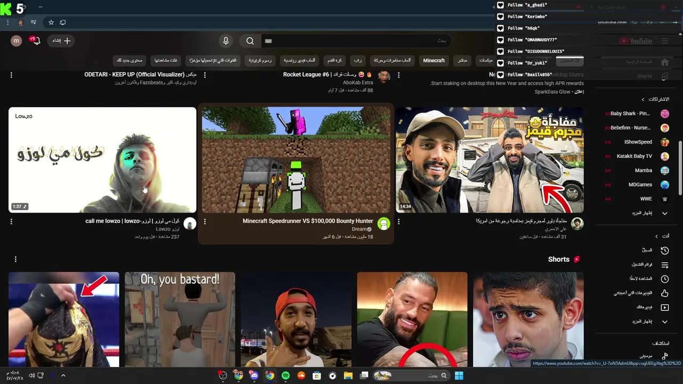Viewport: 683px width, 384px height.
Task: Click the search magnifier button
Action: (250, 41)
